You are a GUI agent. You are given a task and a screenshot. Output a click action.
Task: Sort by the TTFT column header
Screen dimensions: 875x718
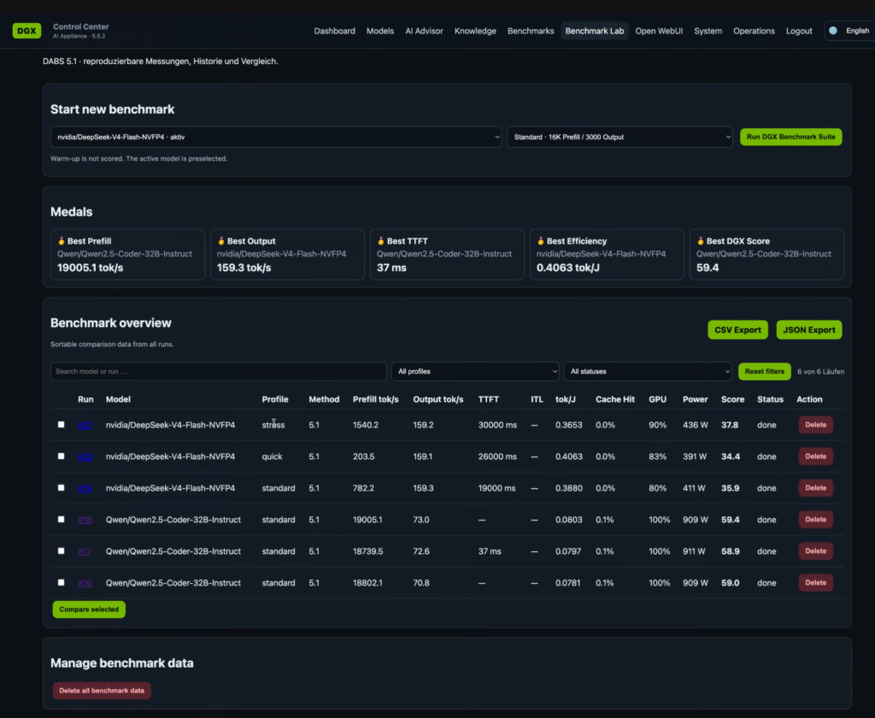pos(488,399)
